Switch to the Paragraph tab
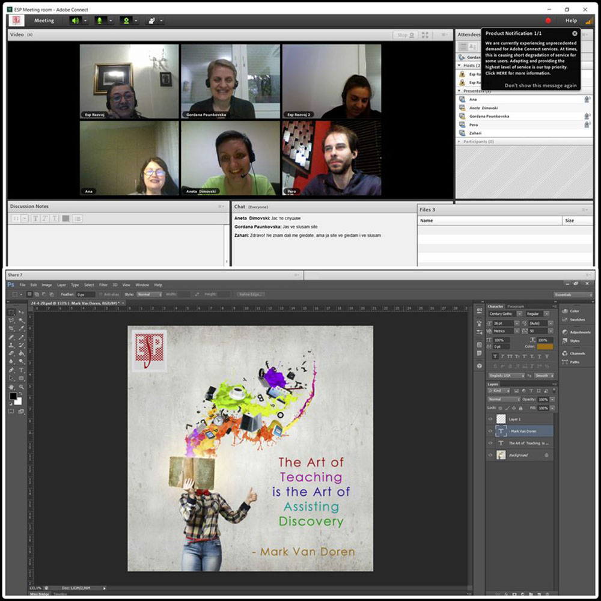601x601 pixels. click(516, 307)
